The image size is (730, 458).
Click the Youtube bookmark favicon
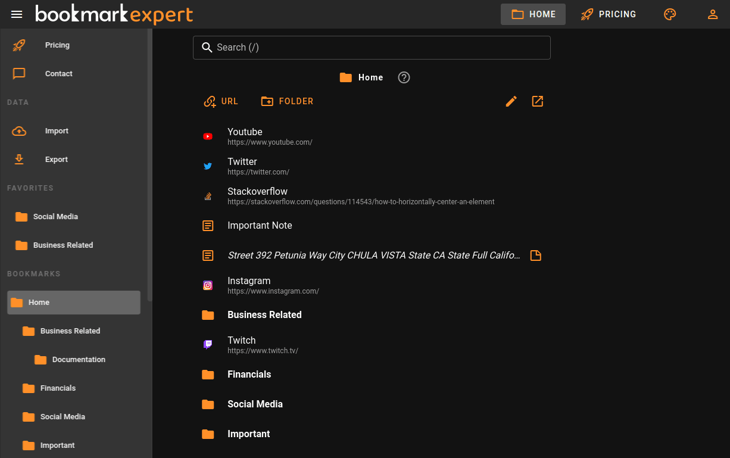point(208,136)
